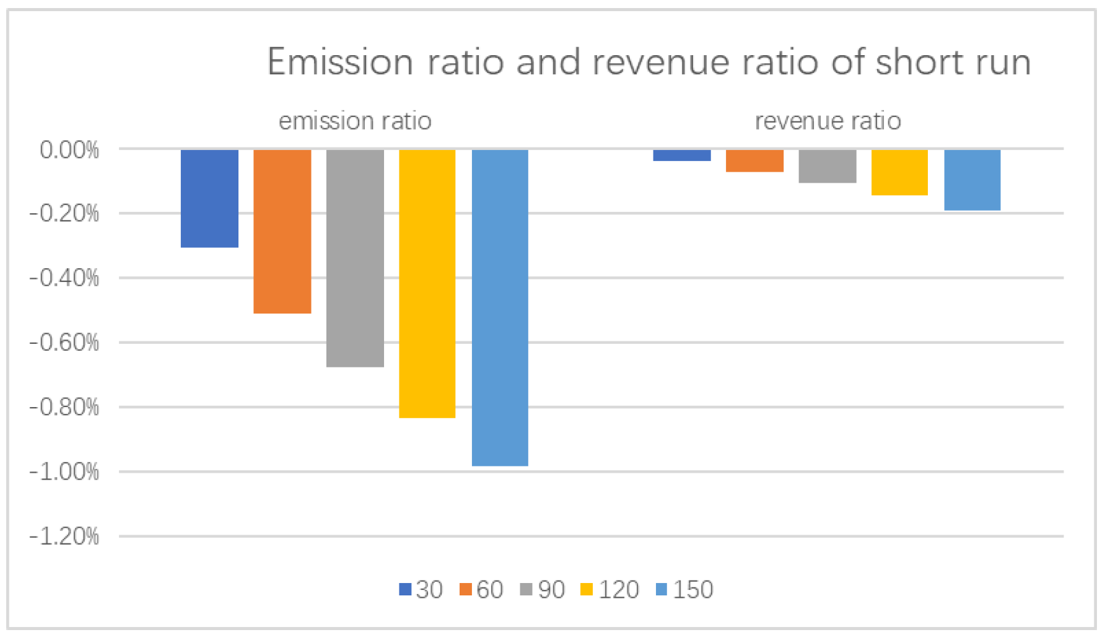Select the chart title 'Emission ratio and revenue ratio of short run'

[649, 63]
